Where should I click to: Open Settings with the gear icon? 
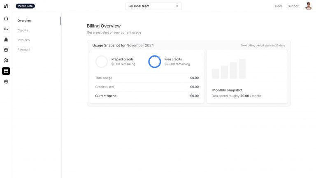coord(6,82)
